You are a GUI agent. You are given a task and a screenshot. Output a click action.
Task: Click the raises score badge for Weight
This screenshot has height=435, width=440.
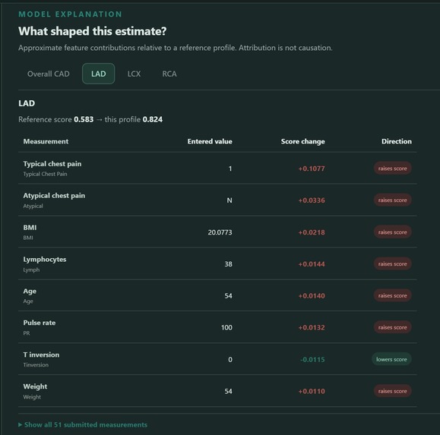point(392,391)
